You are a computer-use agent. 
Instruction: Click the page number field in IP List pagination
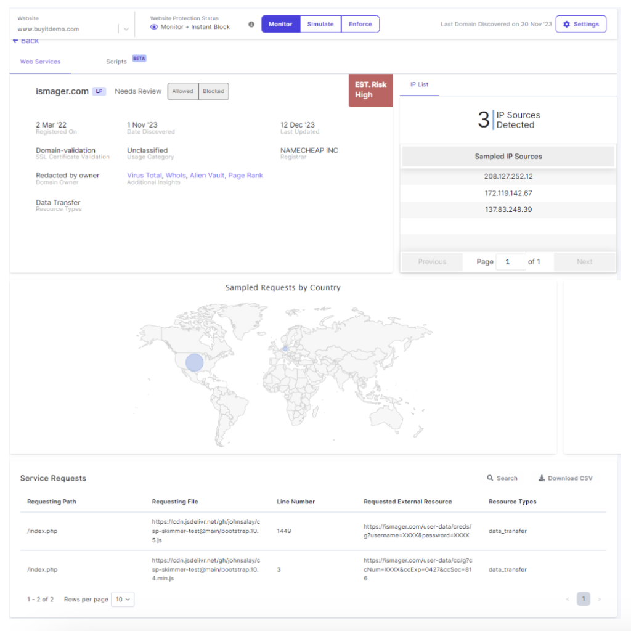point(510,261)
